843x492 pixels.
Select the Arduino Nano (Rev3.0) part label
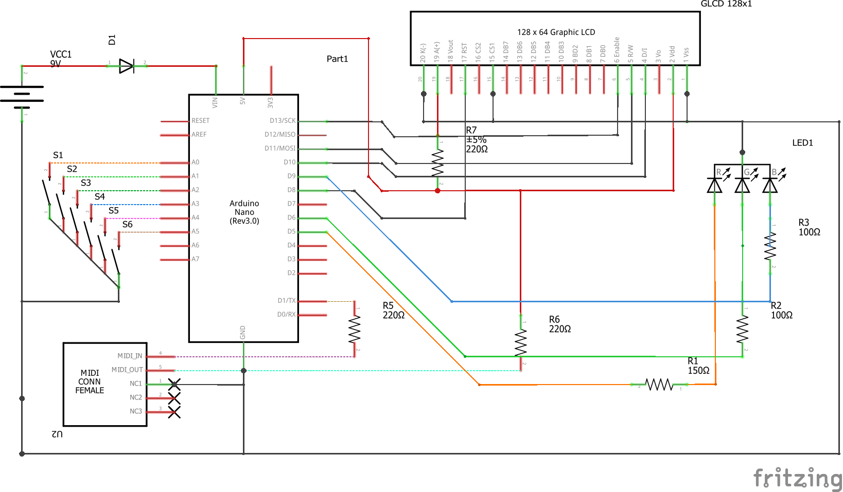pyautogui.click(x=244, y=212)
